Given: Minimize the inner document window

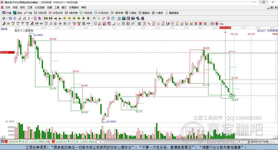Looking at the screenshot, I should [x=268, y=7].
